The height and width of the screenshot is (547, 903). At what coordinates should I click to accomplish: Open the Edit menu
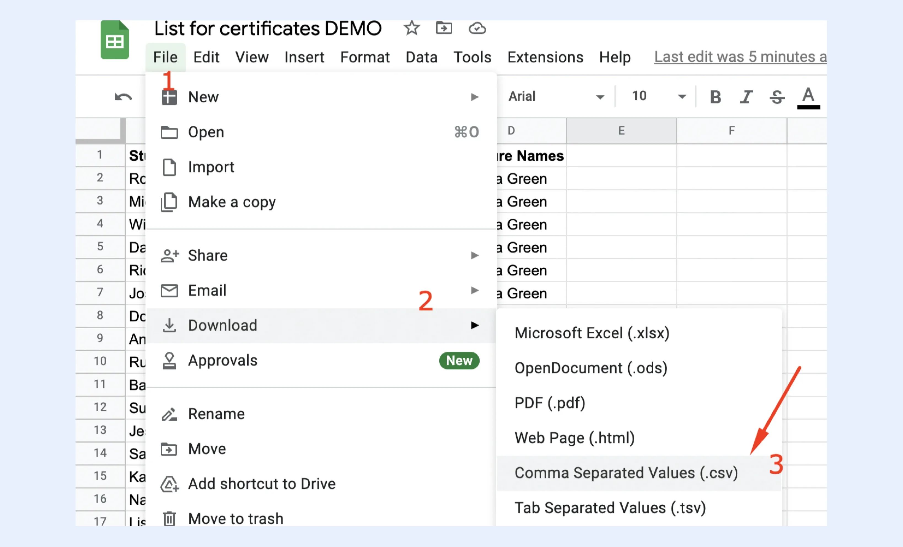(x=206, y=57)
